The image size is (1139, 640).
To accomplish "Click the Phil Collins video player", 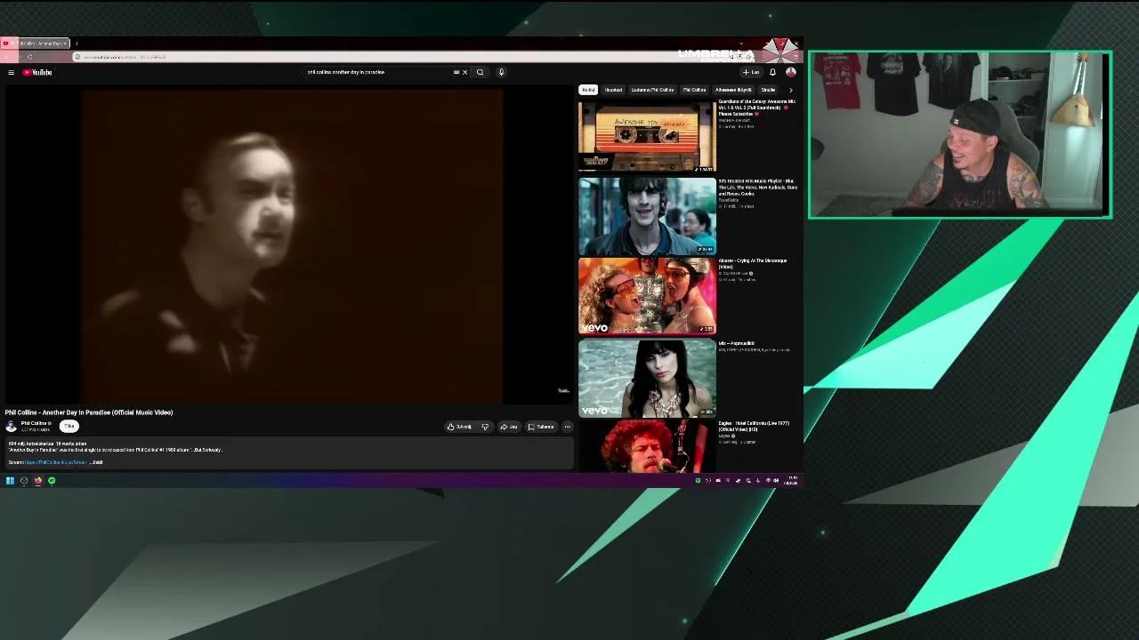I will (x=289, y=245).
